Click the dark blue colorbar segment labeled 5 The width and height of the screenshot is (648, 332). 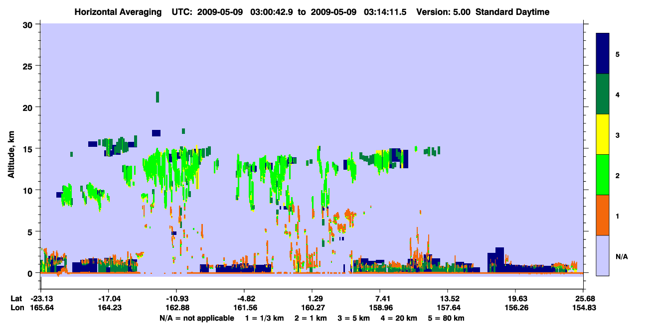click(x=603, y=54)
